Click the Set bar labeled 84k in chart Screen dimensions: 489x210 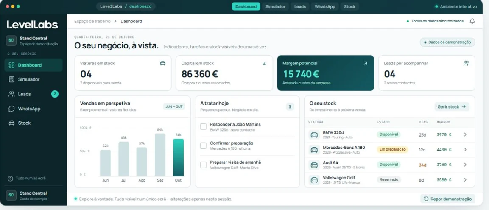click(x=160, y=155)
